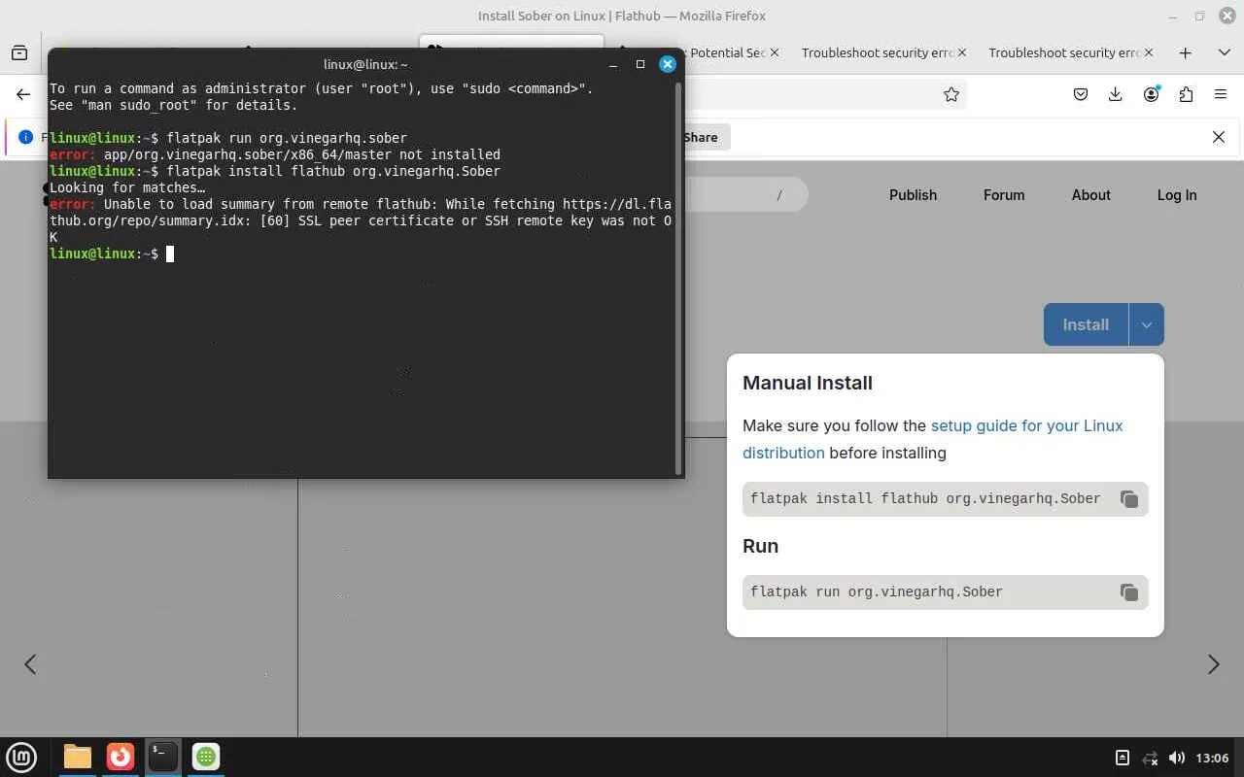Open the notifications tray icon

1122,758
